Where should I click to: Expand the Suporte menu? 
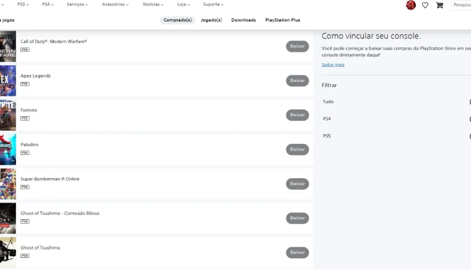coord(213,4)
